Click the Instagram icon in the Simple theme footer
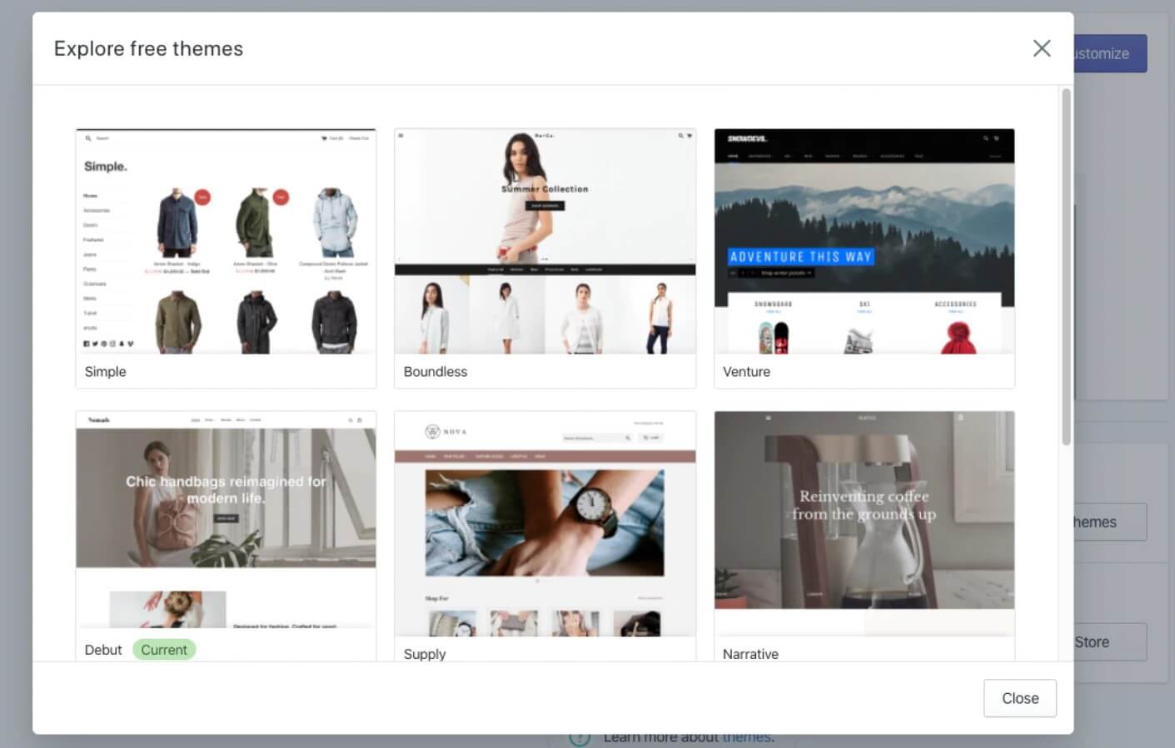Screen dimensions: 1175x748 [112, 344]
